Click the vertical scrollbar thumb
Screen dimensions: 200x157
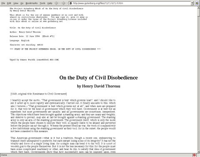(199, 12)
